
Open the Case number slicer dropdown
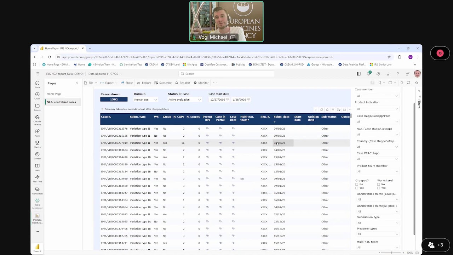pyautogui.click(x=377, y=96)
